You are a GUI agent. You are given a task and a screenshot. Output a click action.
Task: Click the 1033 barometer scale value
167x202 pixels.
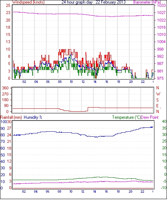(161, 5)
